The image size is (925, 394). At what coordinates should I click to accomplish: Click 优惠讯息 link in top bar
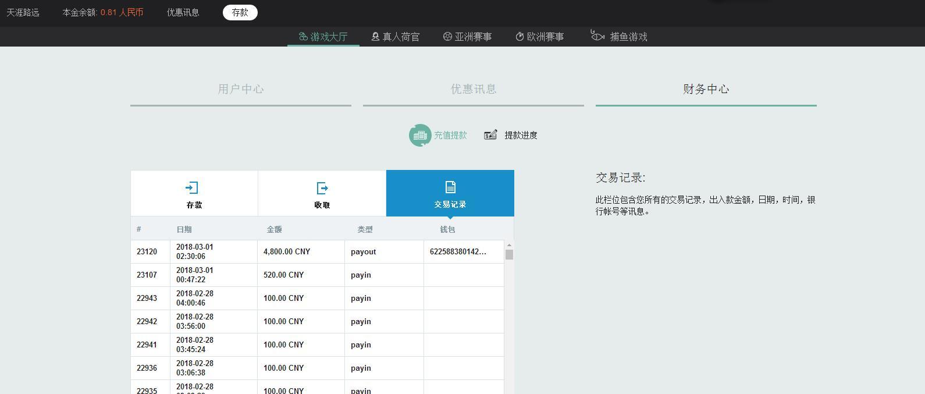pos(183,12)
